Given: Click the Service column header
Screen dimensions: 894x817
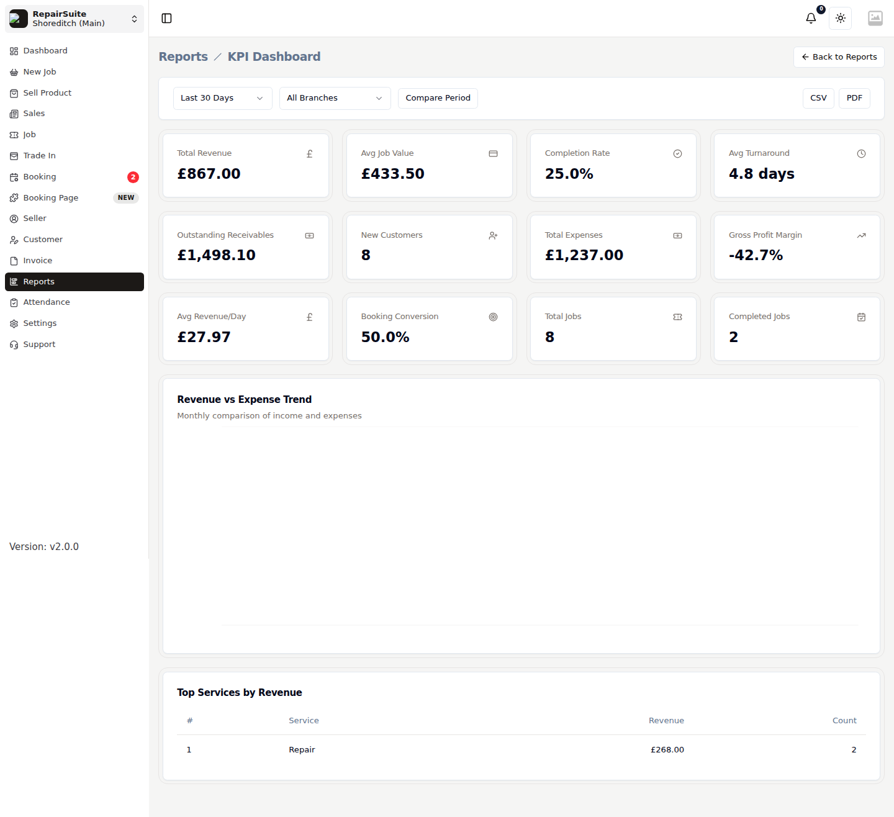Looking at the screenshot, I should click(304, 721).
